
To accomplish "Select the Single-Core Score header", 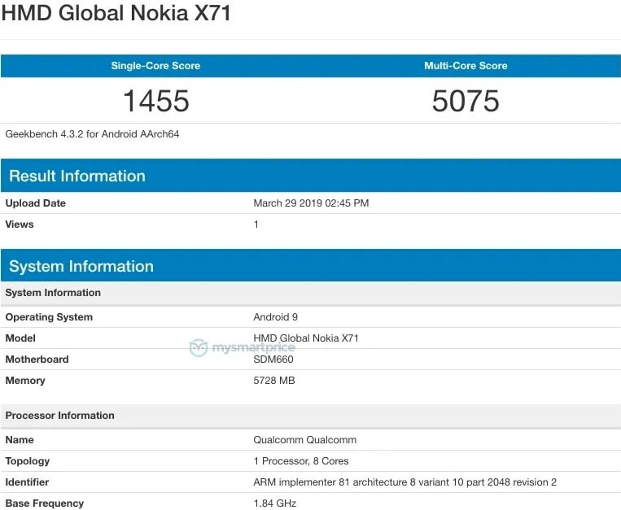I will tap(155, 66).
